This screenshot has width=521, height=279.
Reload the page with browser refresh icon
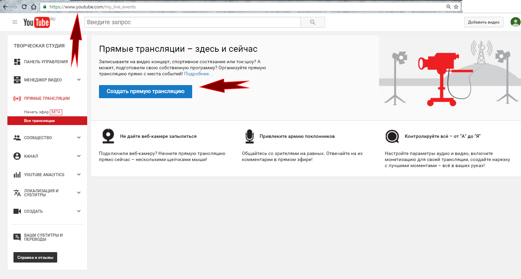(24, 7)
